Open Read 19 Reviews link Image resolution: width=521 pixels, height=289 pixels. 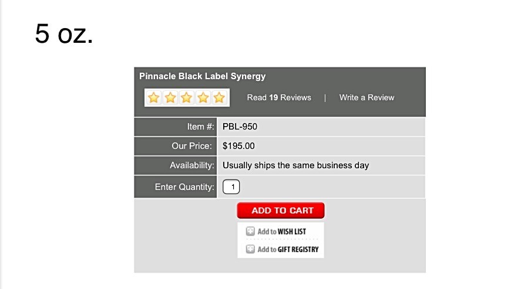click(279, 97)
